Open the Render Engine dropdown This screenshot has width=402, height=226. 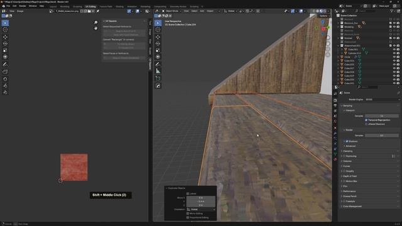[x=382, y=99]
